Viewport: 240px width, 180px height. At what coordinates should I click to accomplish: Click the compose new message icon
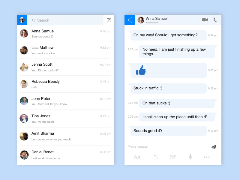click(x=109, y=20)
